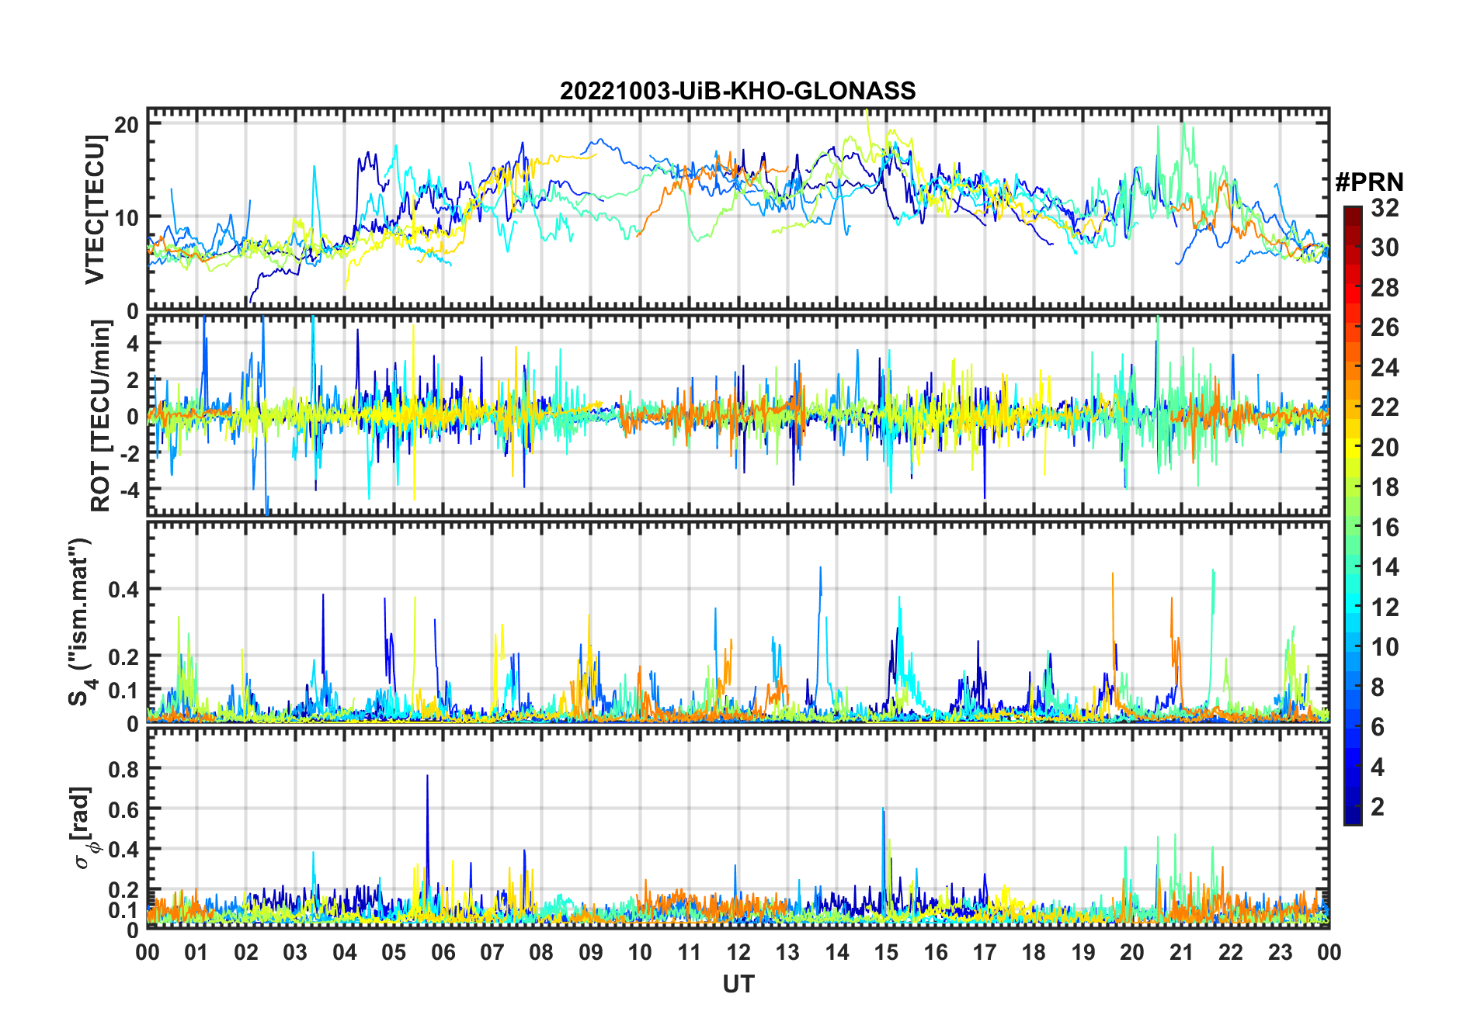Screen dimensions: 1477x1032
Task: Click the PRN colorbar strip
Action: [1353, 515]
